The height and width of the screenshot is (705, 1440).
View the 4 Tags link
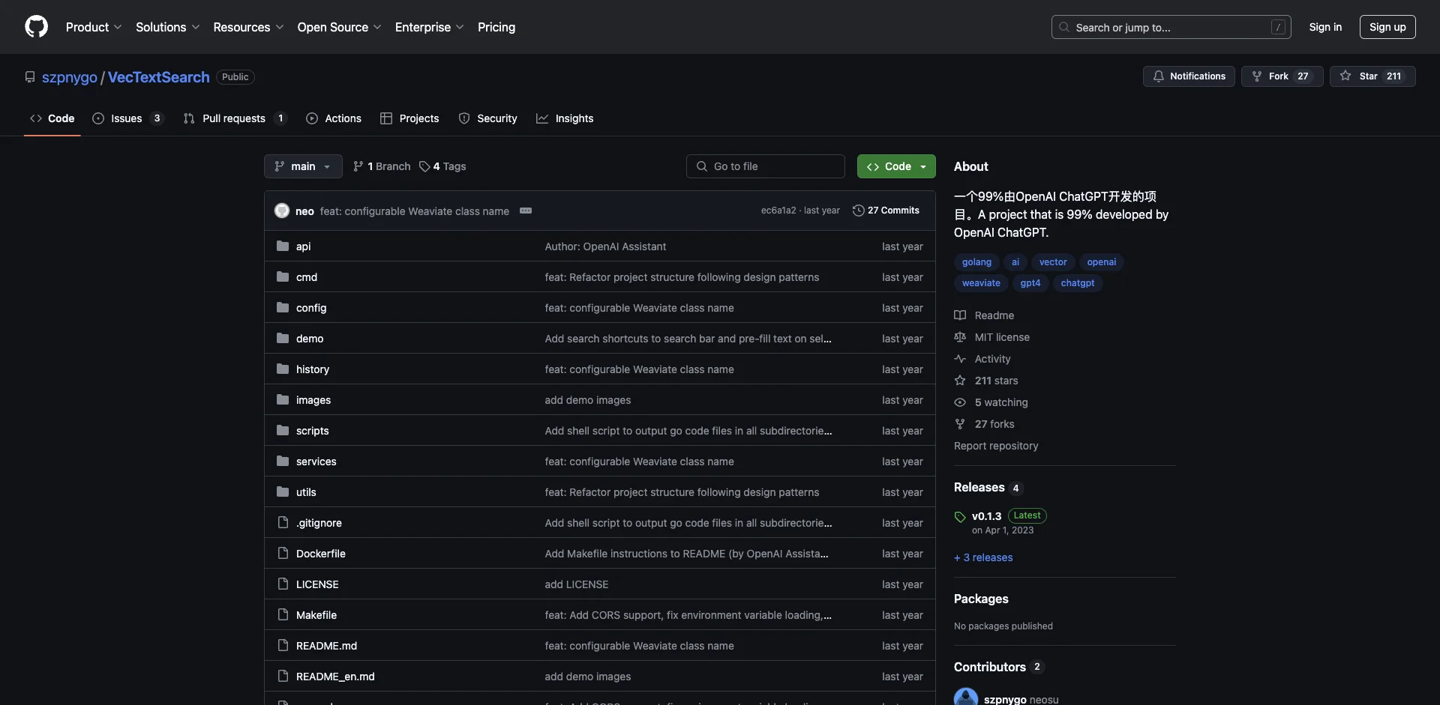[442, 166]
